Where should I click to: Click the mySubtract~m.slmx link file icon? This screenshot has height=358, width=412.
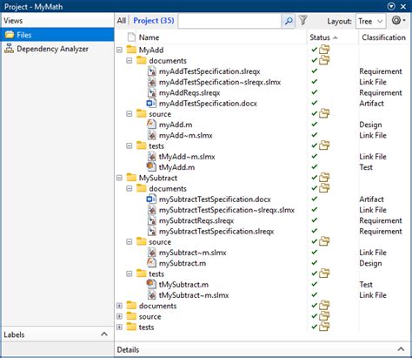click(151, 253)
